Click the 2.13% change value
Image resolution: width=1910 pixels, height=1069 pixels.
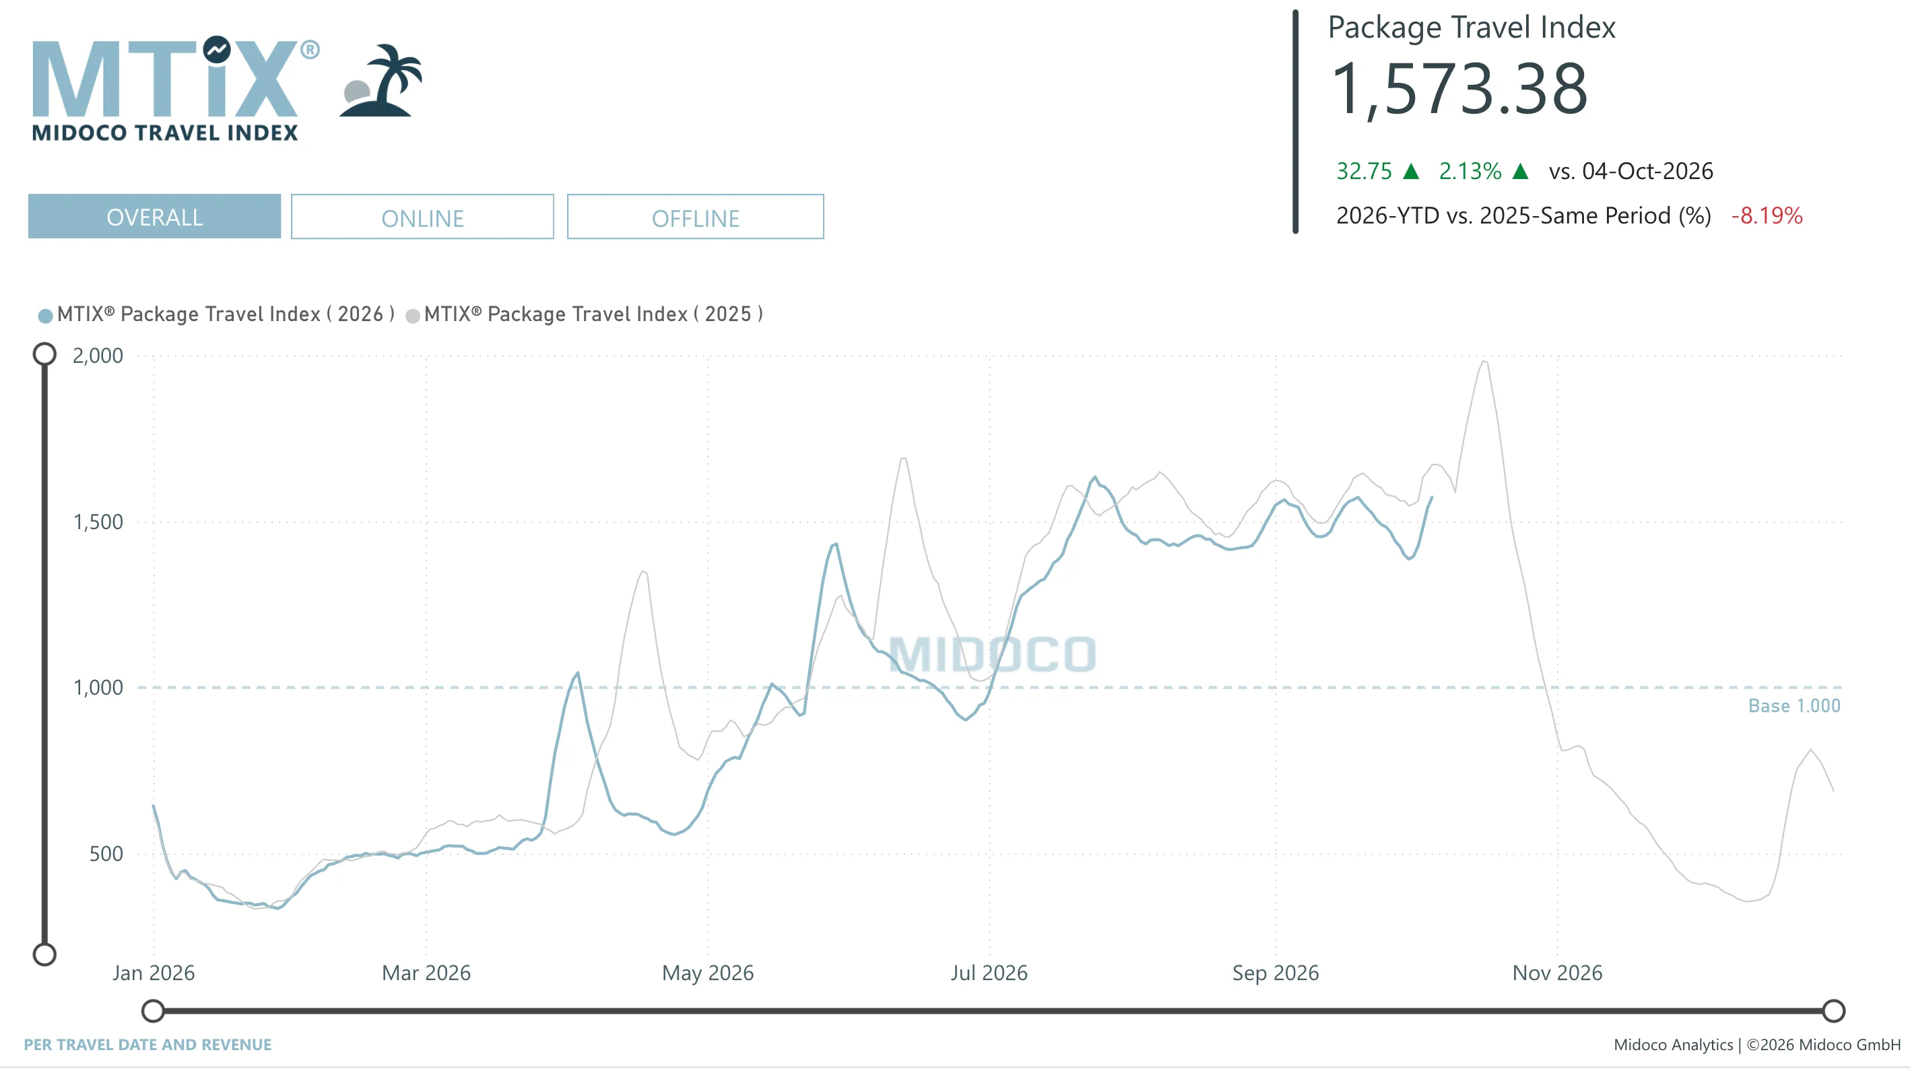point(1470,171)
